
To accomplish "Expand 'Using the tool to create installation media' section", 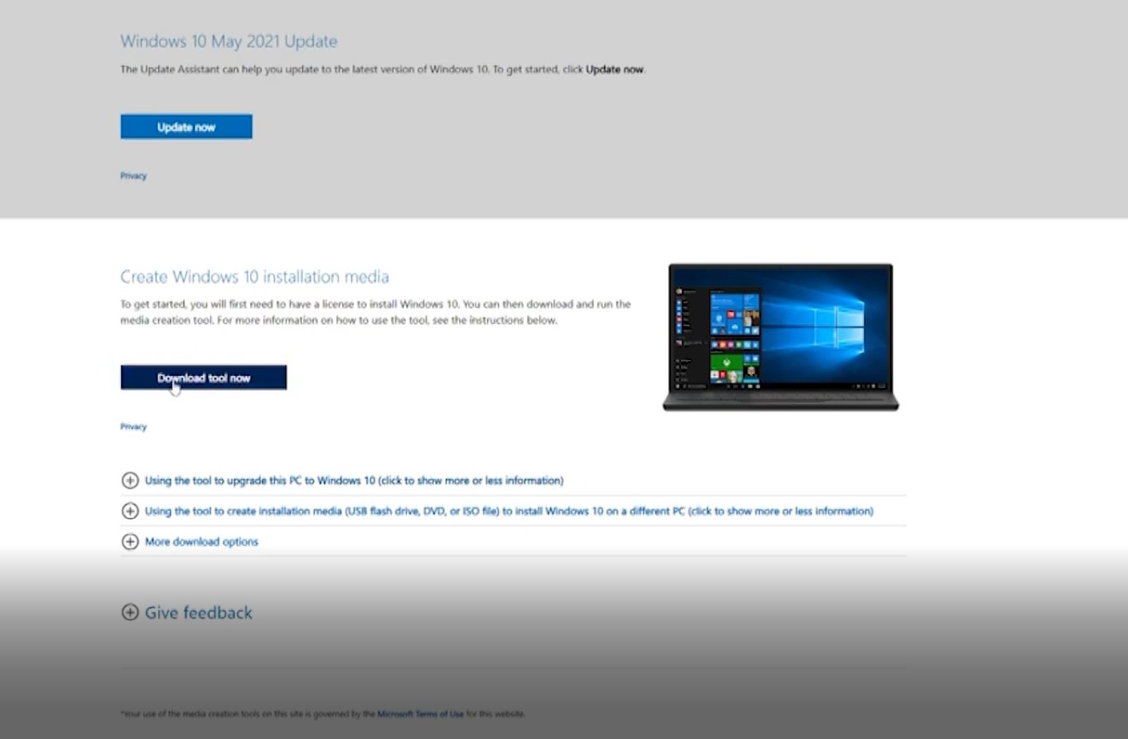I will tap(509, 511).
